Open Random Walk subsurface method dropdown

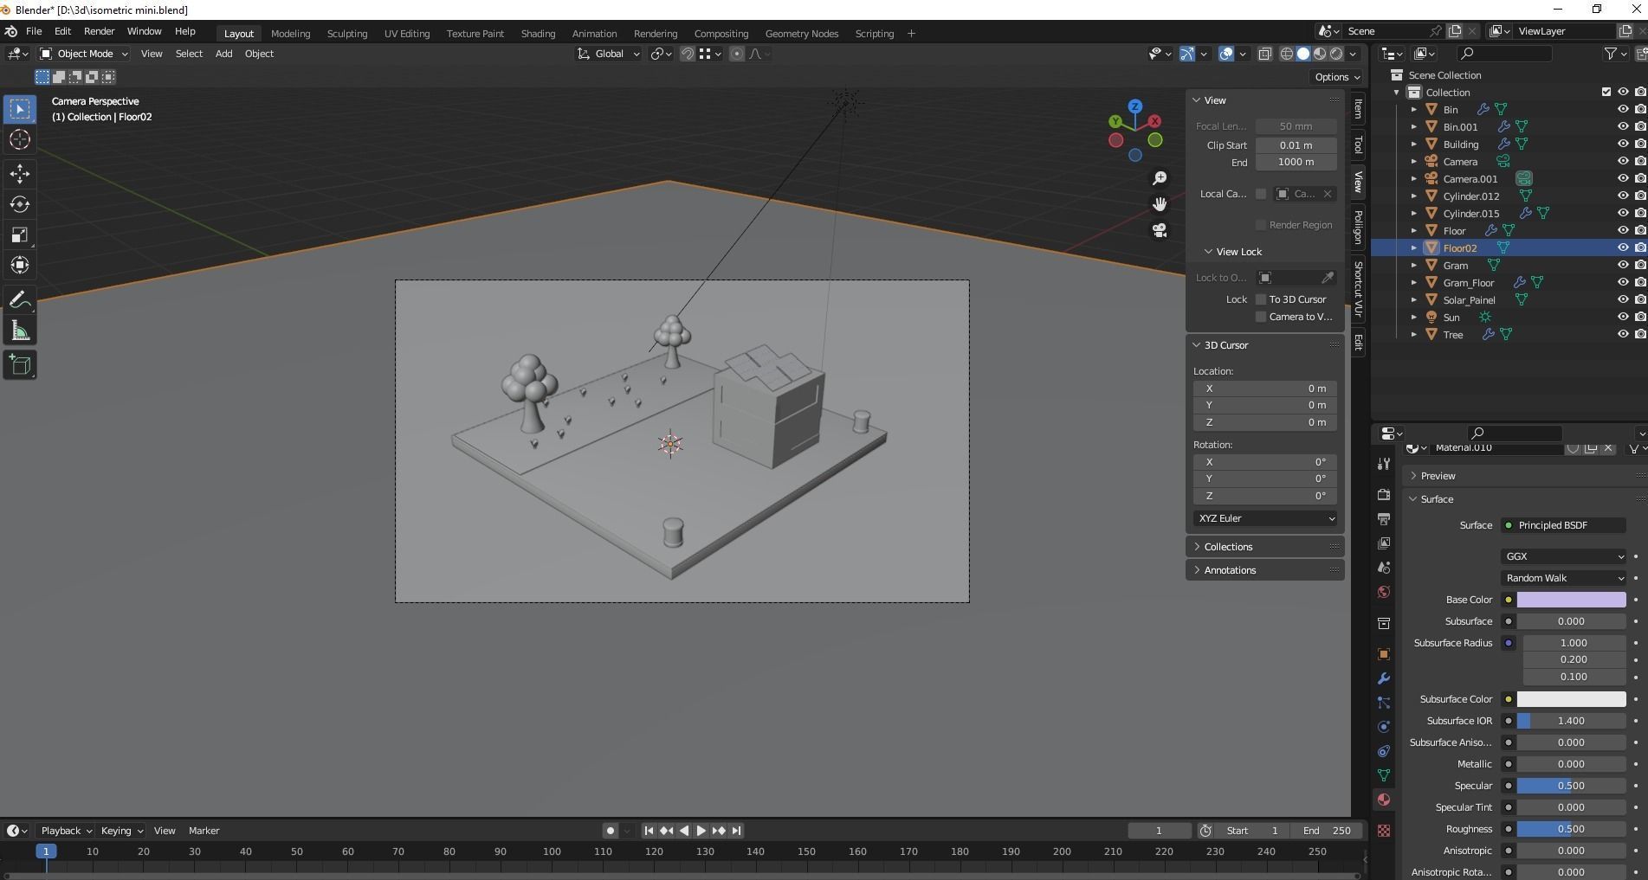point(1564,578)
